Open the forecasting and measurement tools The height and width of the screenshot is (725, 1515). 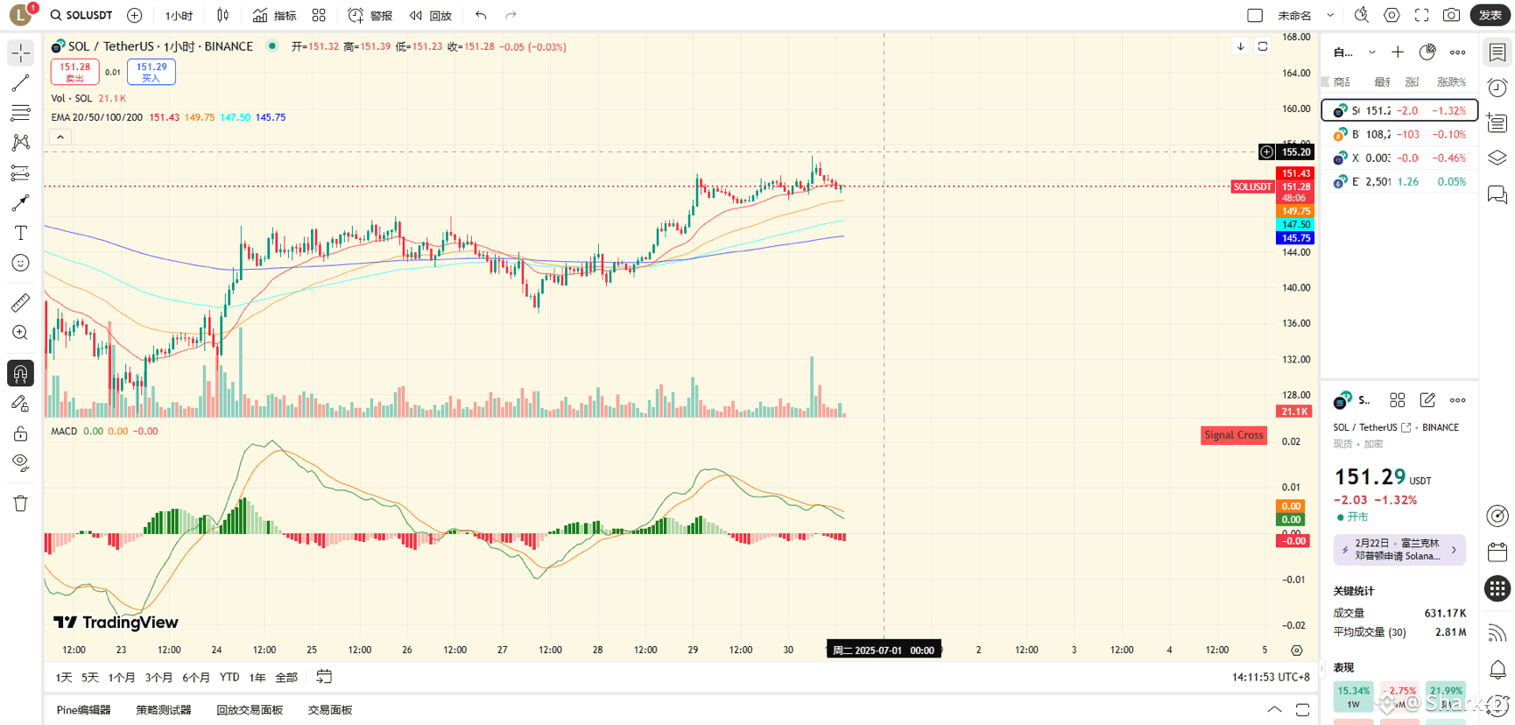[20, 172]
